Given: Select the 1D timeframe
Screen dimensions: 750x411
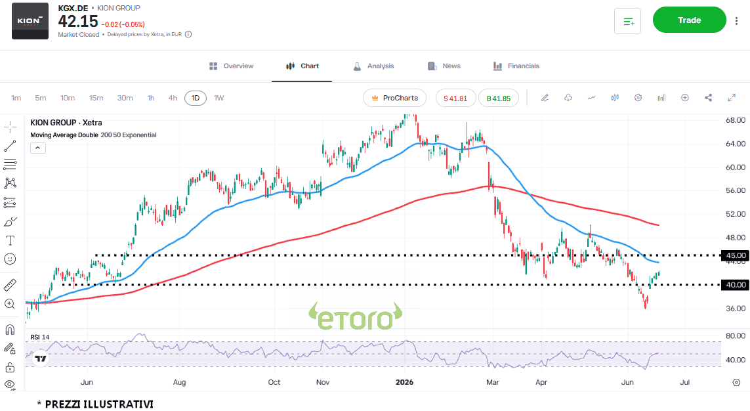Looking at the screenshot, I should (x=195, y=98).
